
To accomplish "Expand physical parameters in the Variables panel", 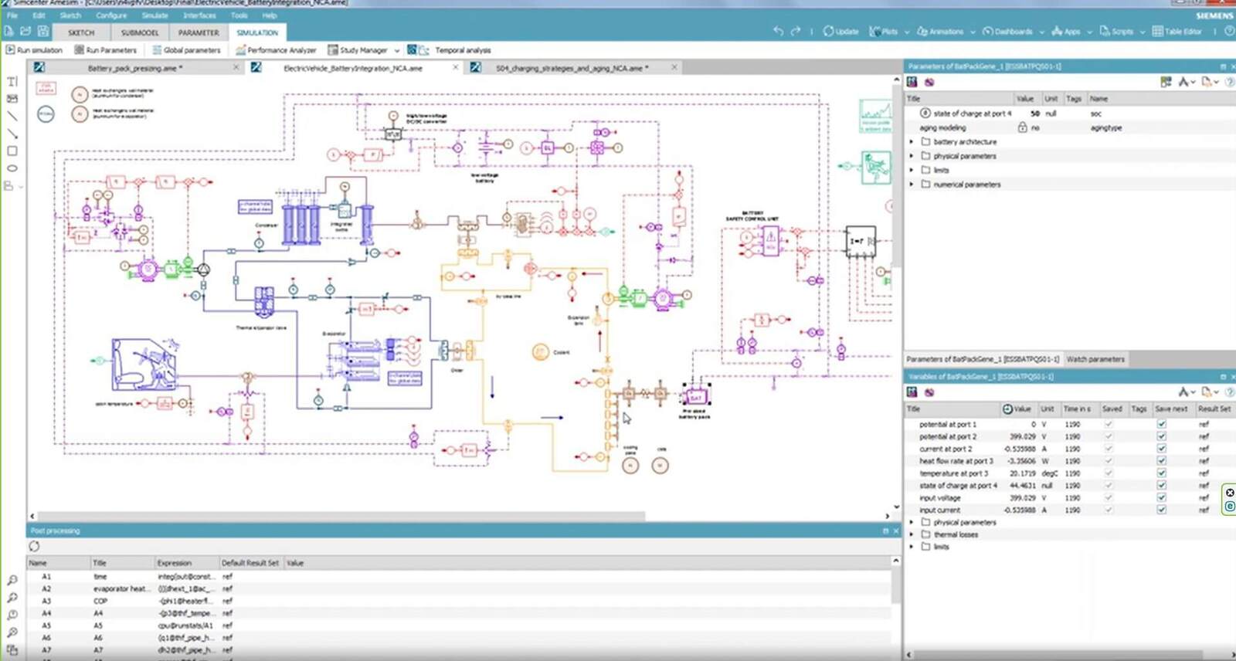I will coord(912,522).
